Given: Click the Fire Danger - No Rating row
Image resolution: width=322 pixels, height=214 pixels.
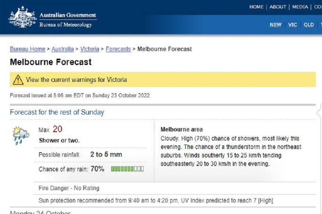Looking at the screenshot, I should click(x=69, y=188).
